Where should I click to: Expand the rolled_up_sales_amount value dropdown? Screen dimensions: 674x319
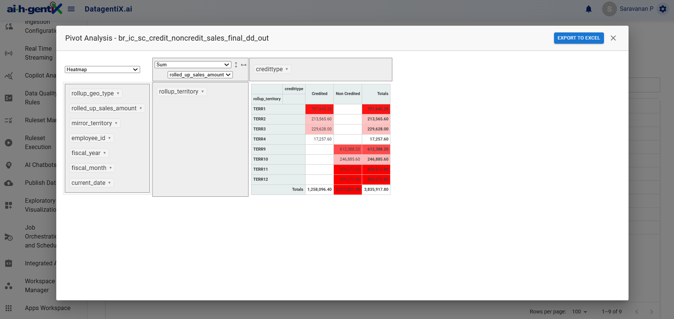coord(200,75)
